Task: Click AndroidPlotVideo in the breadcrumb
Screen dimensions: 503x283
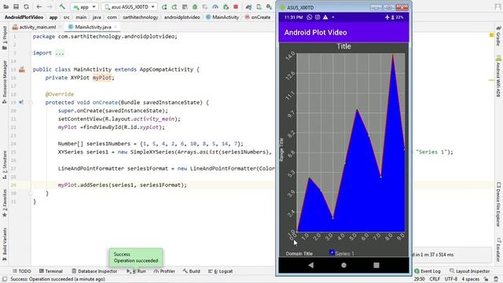Action: (24, 17)
